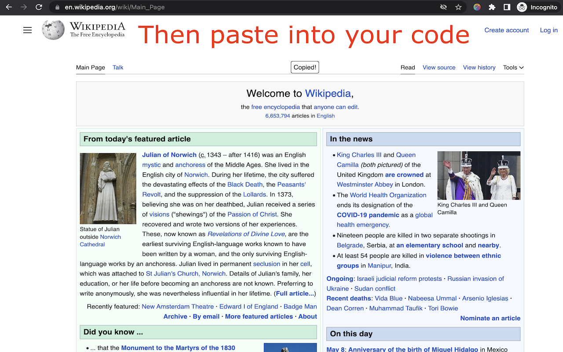Bookmark this page with star icon
This screenshot has height=352, width=563.
[458, 7]
